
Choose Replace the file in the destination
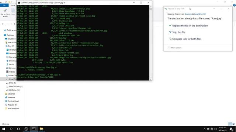188,26
